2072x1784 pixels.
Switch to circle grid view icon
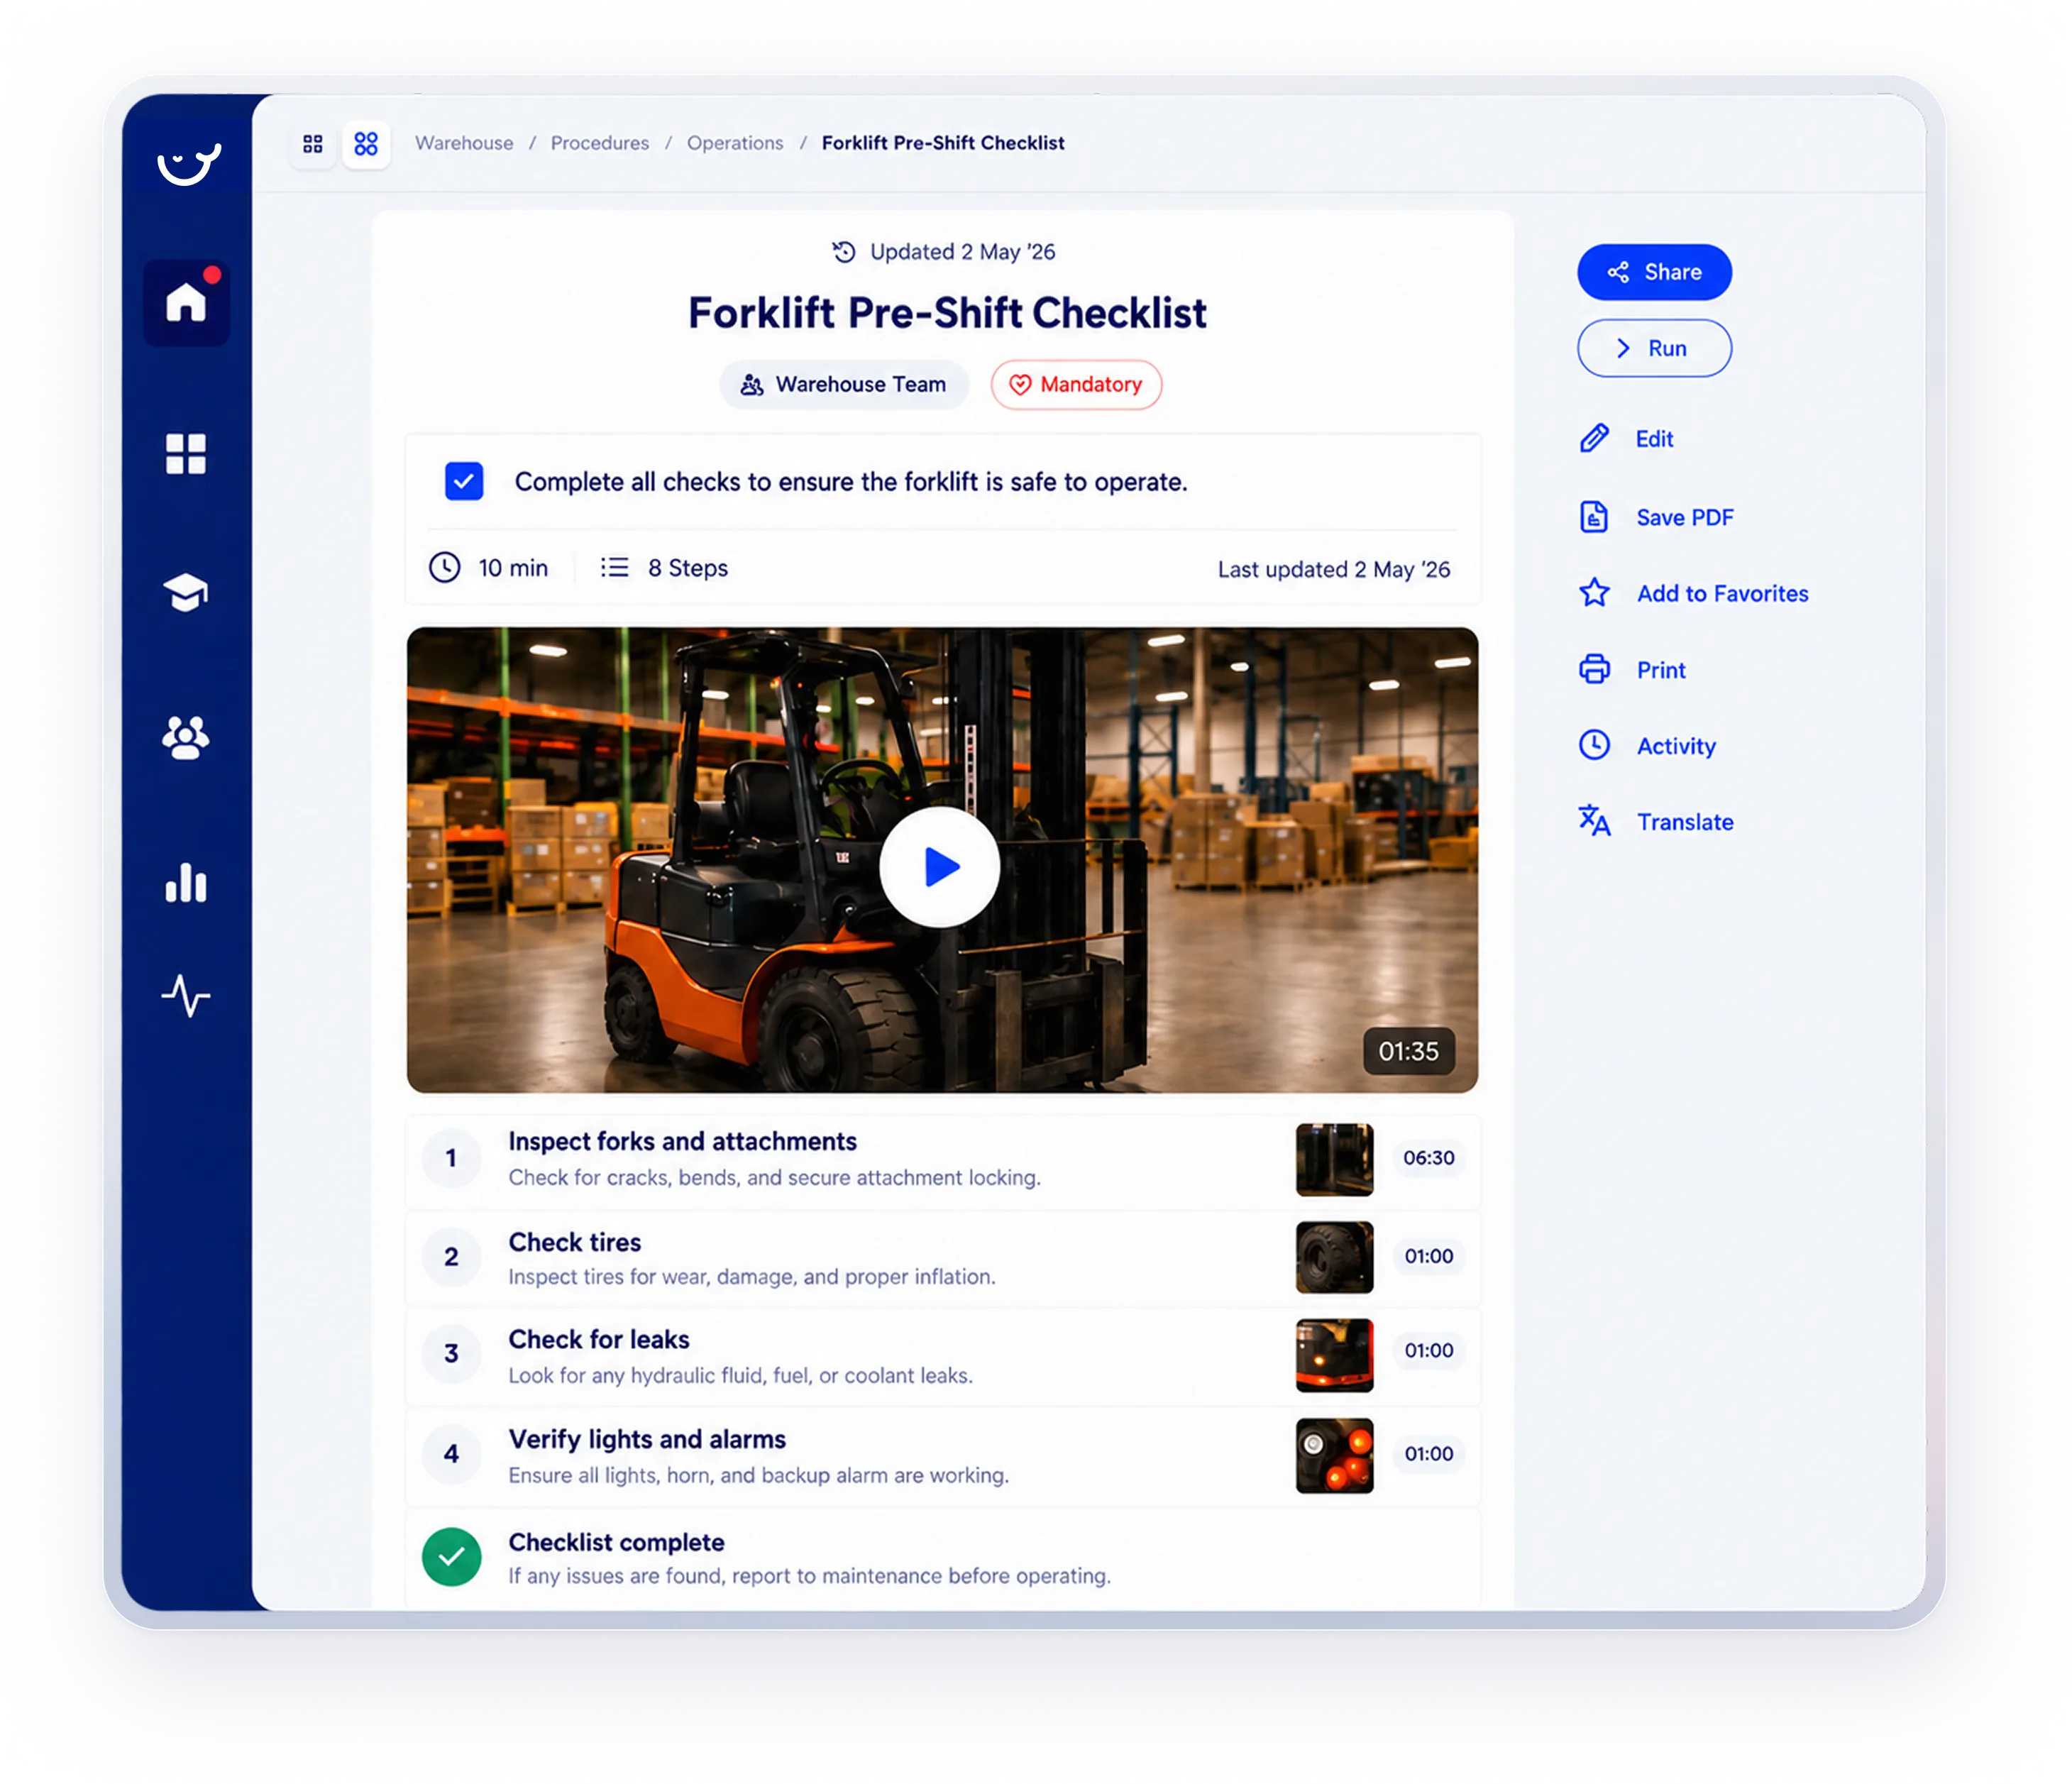click(x=366, y=144)
